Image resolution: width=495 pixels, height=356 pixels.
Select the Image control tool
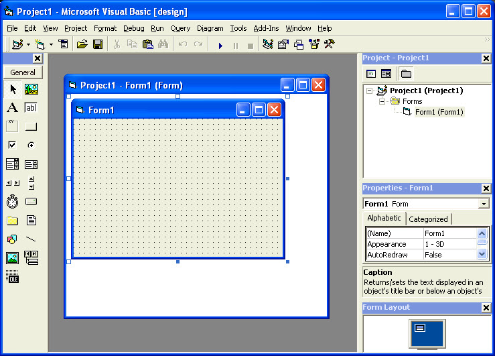click(13, 258)
